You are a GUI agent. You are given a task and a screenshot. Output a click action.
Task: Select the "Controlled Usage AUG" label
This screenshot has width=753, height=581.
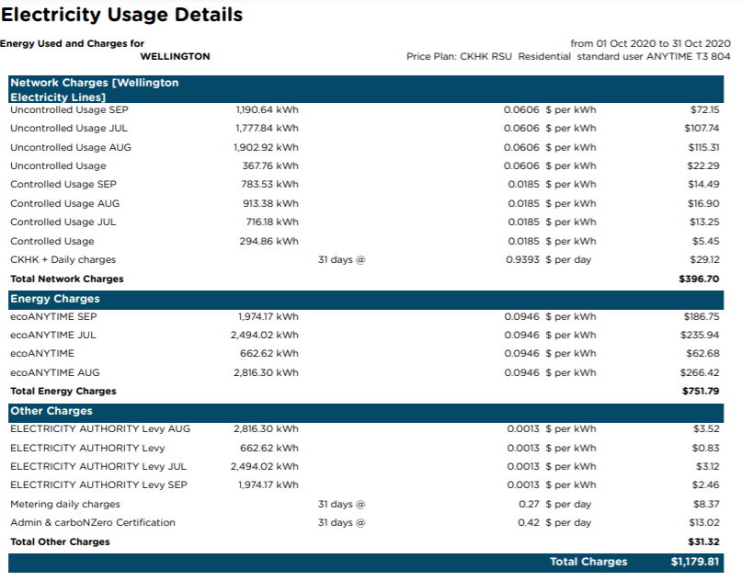(65, 203)
